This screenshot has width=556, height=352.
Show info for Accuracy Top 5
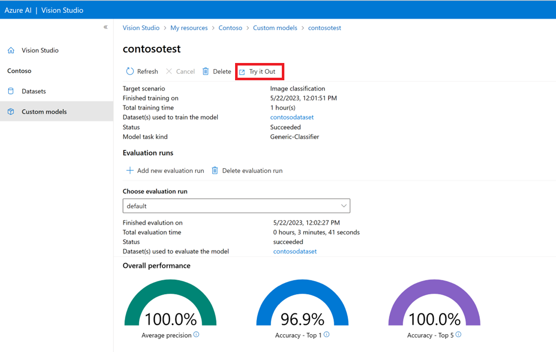pyautogui.click(x=459, y=335)
